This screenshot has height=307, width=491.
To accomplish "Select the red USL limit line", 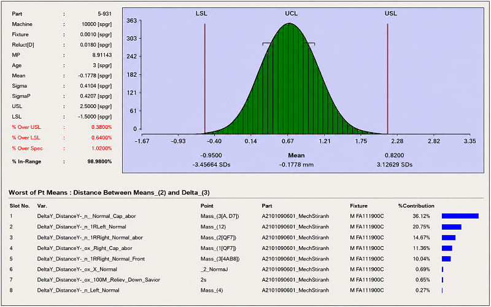I will pyautogui.click(x=388, y=79).
